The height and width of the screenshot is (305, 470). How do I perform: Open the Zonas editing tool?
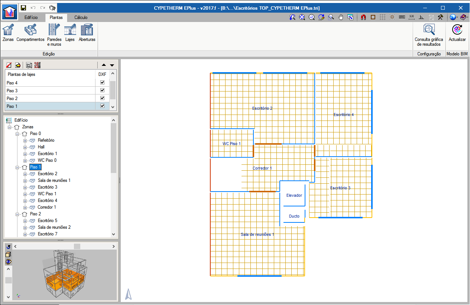8,33
